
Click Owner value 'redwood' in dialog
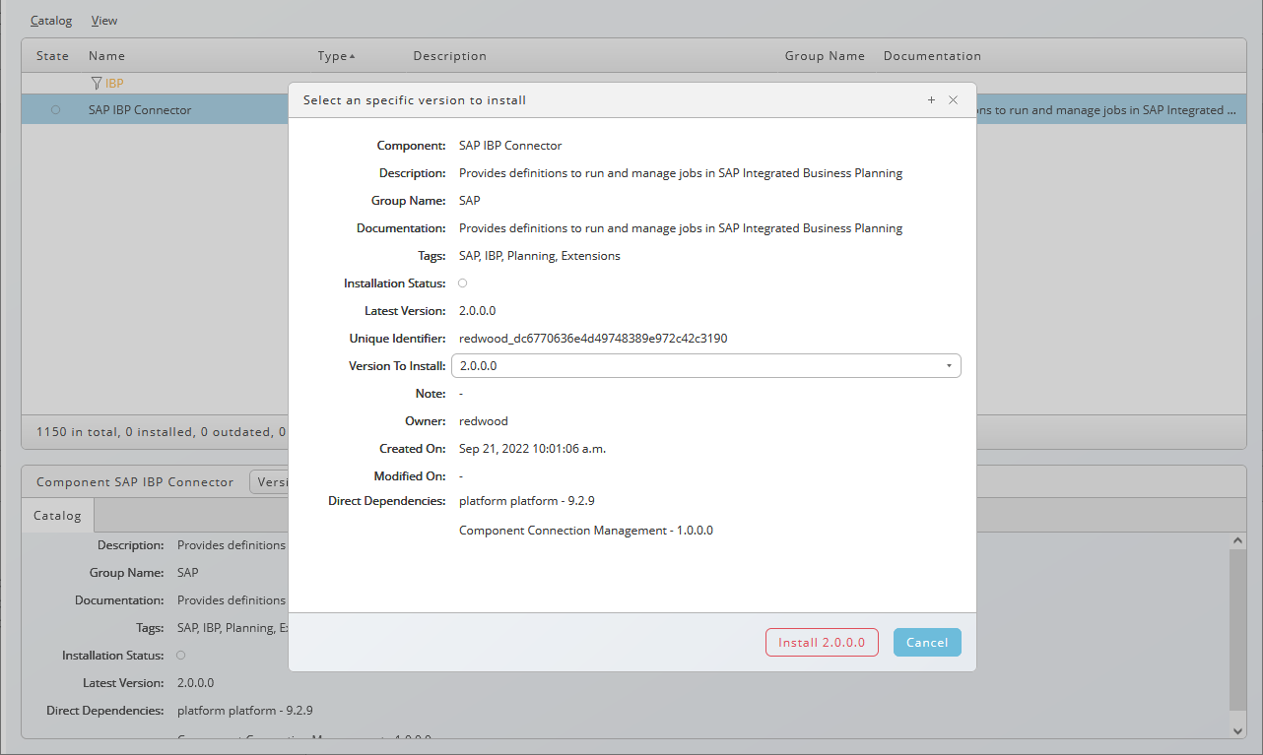pyautogui.click(x=484, y=421)
